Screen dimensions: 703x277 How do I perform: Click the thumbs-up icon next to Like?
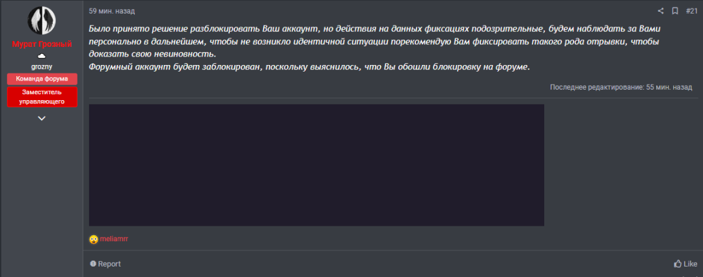(x=678, y=264)
